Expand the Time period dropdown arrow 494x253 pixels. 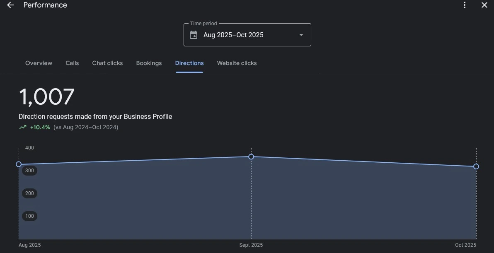301,35
